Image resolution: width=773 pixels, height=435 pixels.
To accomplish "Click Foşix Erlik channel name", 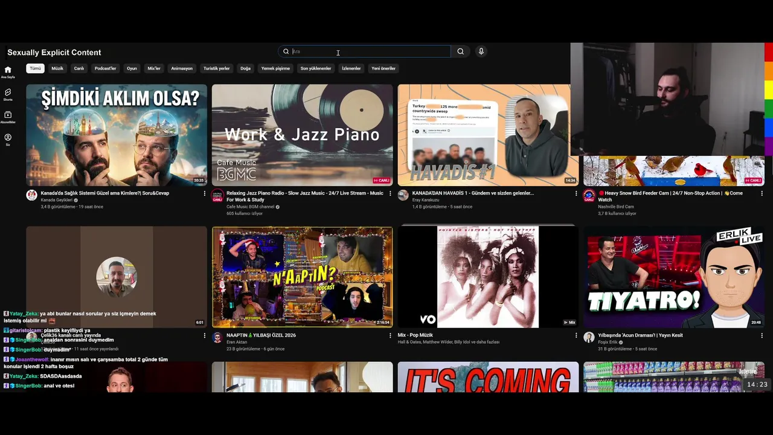I will (x=608, y=342).
